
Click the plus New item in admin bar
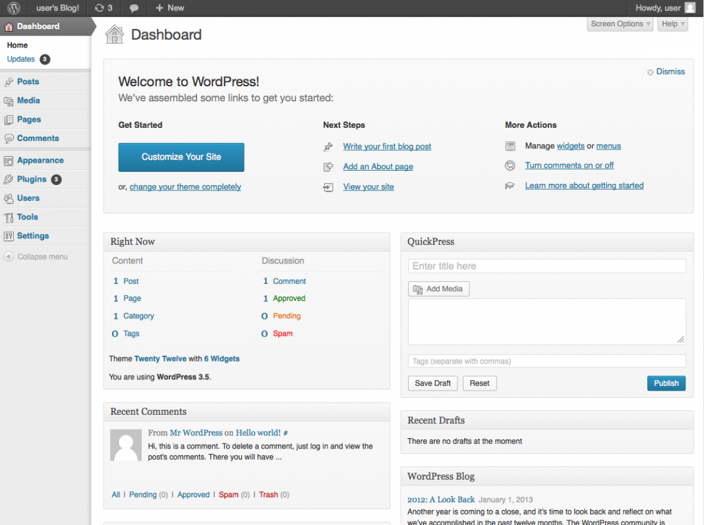169,8
